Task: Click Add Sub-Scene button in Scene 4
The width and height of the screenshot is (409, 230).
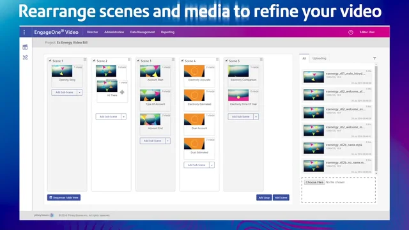Action: coord(196,165)
